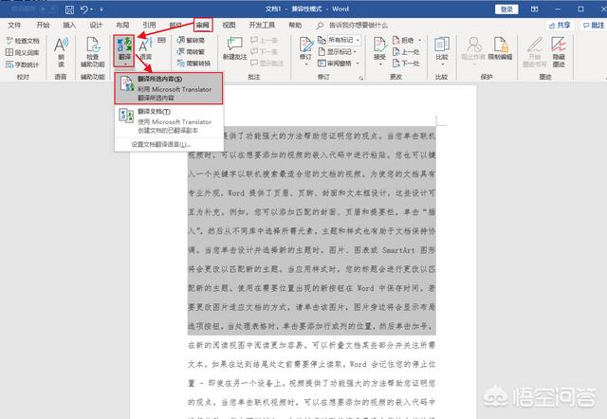The width and height of the screenshot is (607, 419).
Task: Open the 开发工具 ribbon tab
Action: click(262, 26)
